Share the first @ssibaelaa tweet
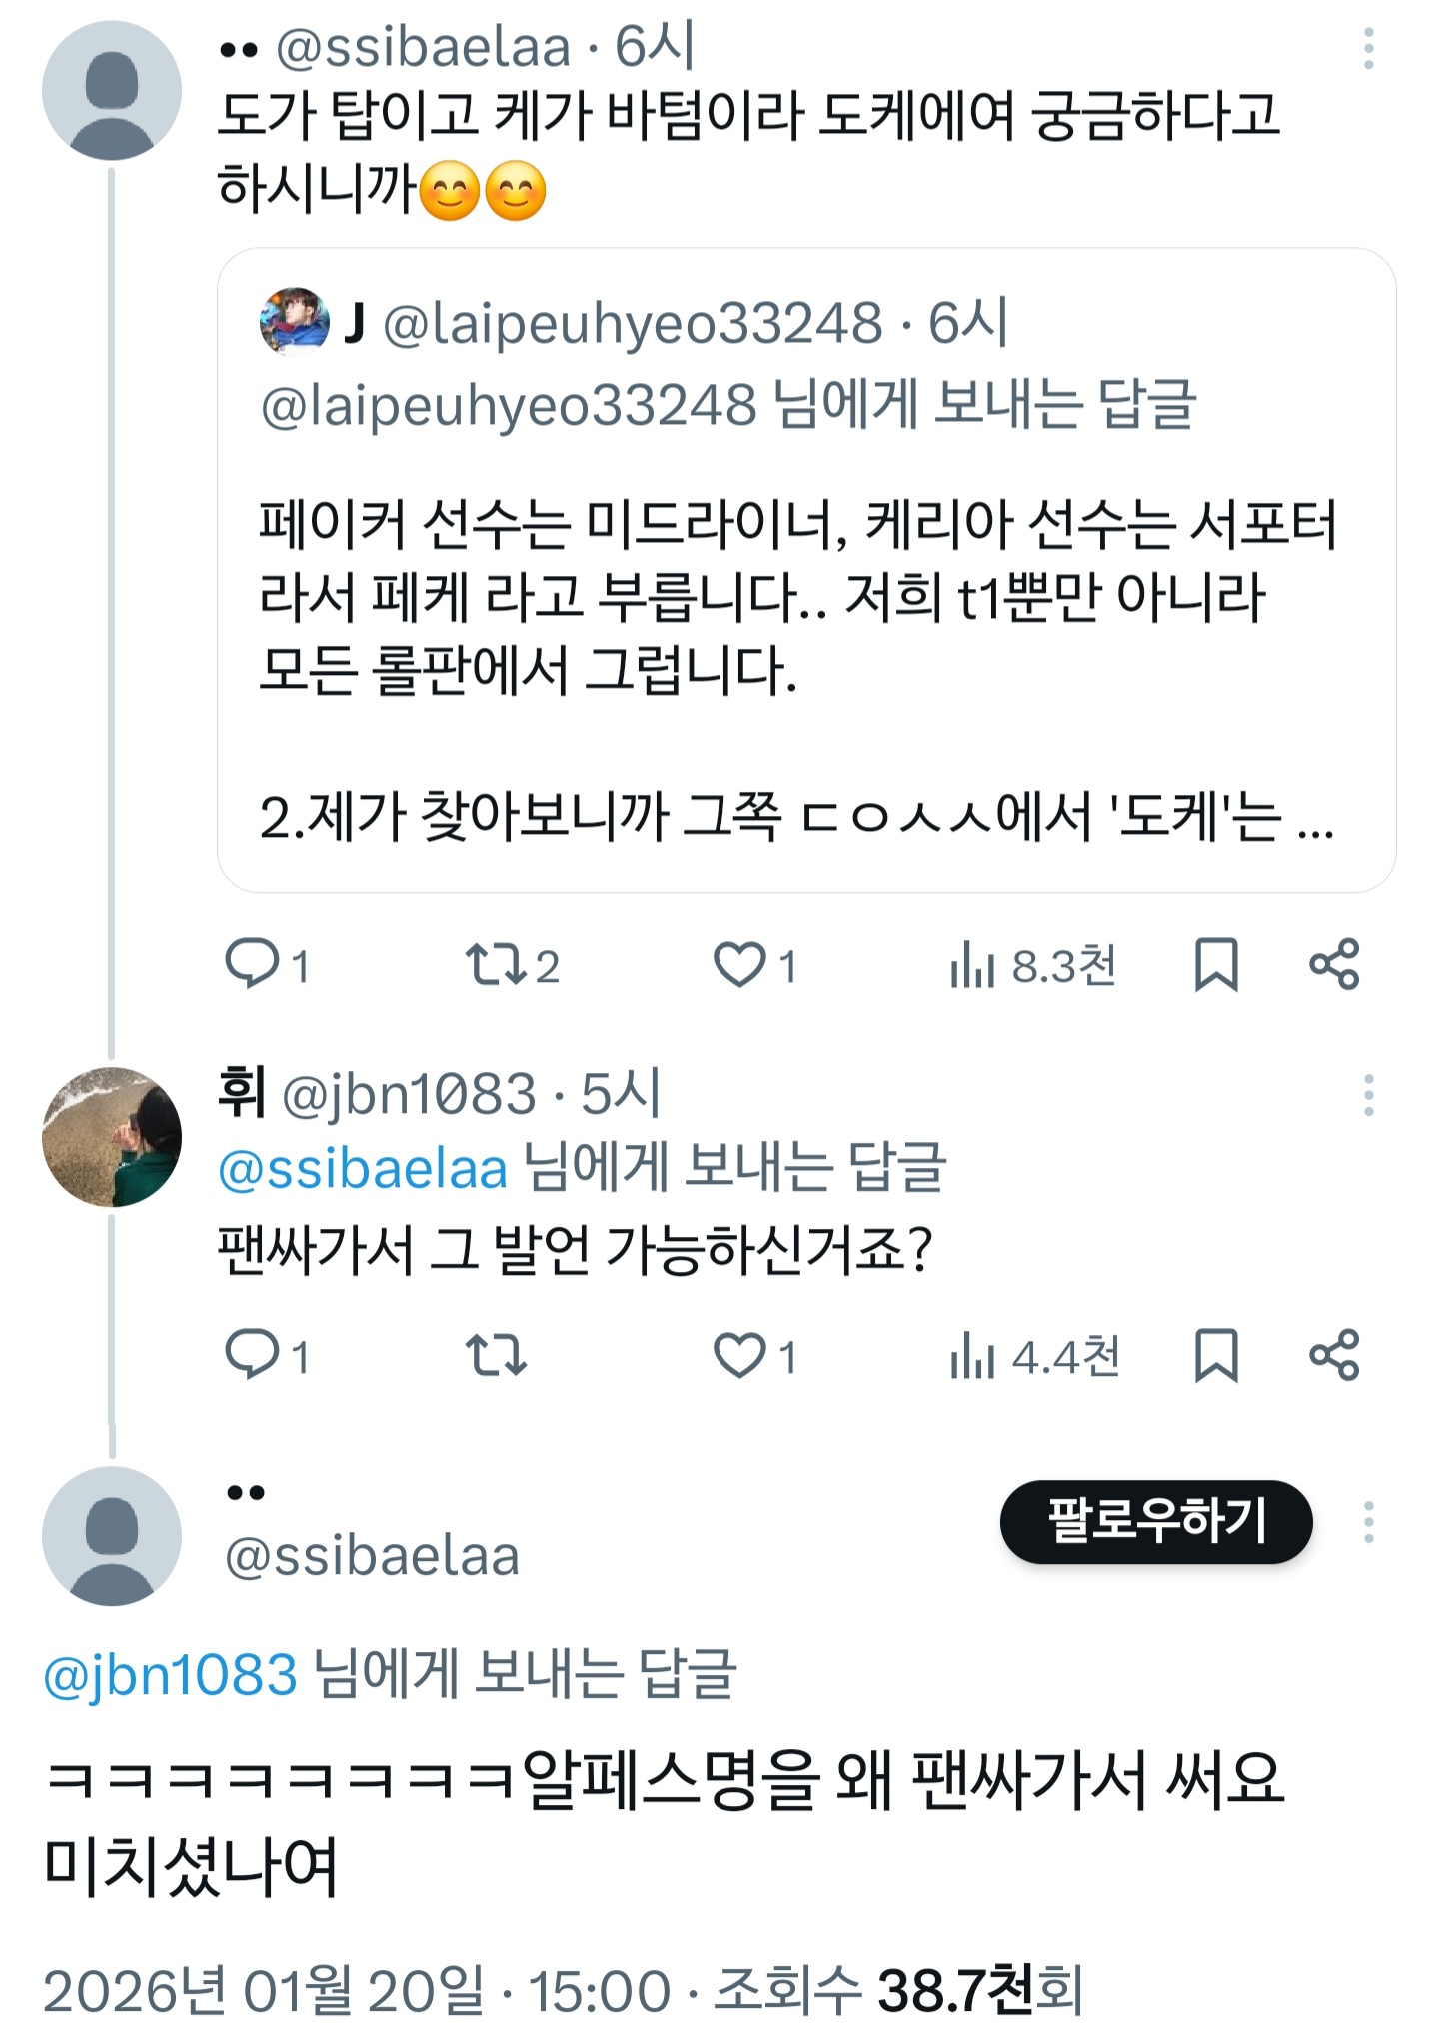 point(1334,964)
